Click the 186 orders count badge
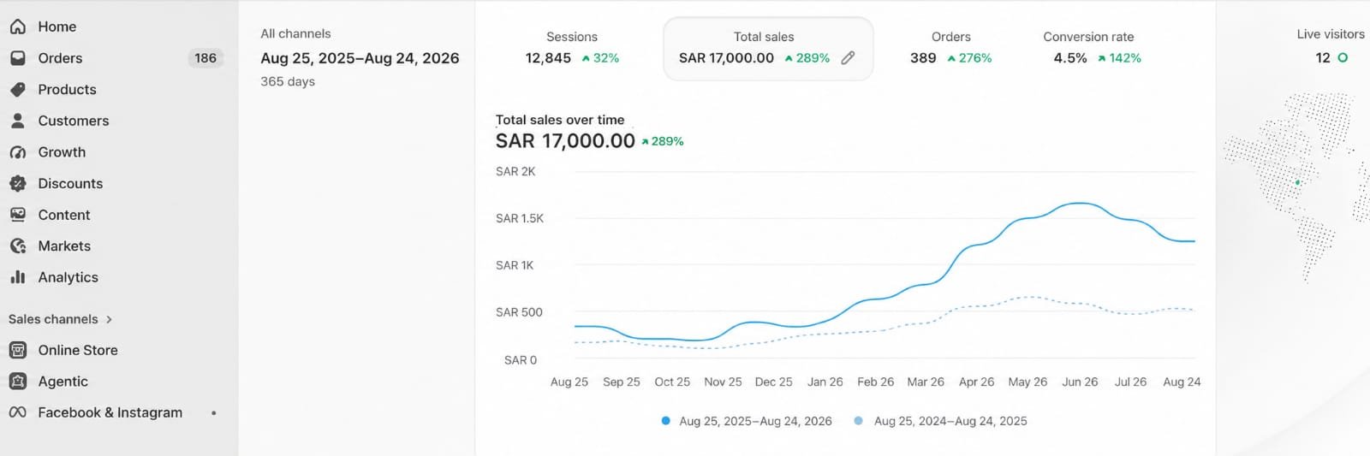The height and width of the screenshot is (456, 1370). coord(205,58)
